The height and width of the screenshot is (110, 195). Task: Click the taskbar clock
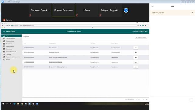tap(147, 104)
